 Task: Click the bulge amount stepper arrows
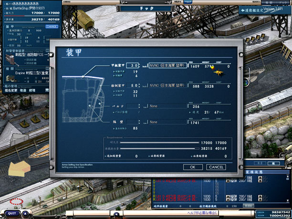click(x=139, y=106)
